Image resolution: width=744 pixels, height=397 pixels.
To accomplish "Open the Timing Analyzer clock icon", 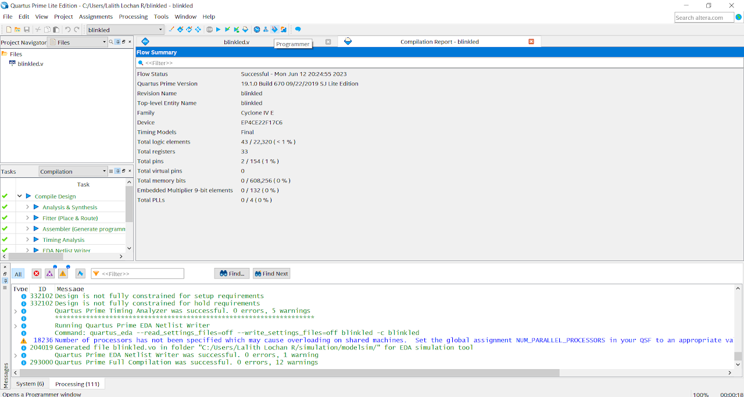I will click(256, 30).
